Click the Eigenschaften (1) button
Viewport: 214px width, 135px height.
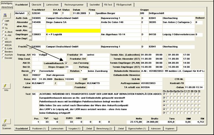[137, 129]
